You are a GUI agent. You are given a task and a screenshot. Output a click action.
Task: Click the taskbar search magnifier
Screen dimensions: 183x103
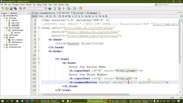coord(7,101)
